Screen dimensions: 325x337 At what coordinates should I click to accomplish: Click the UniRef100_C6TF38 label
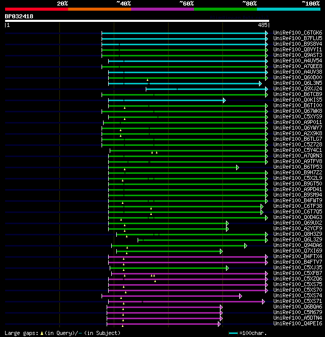tap(298, 206)
